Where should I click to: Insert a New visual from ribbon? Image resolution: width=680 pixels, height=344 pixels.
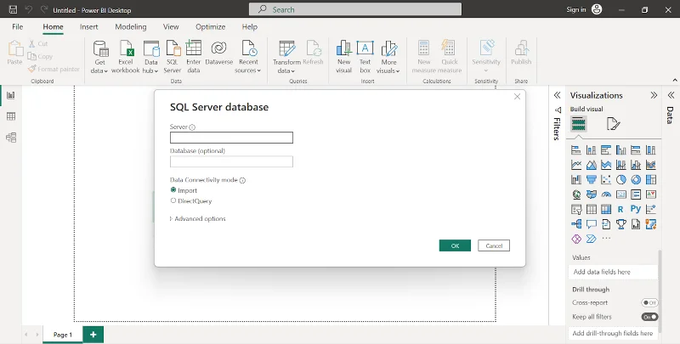(343, 57)
